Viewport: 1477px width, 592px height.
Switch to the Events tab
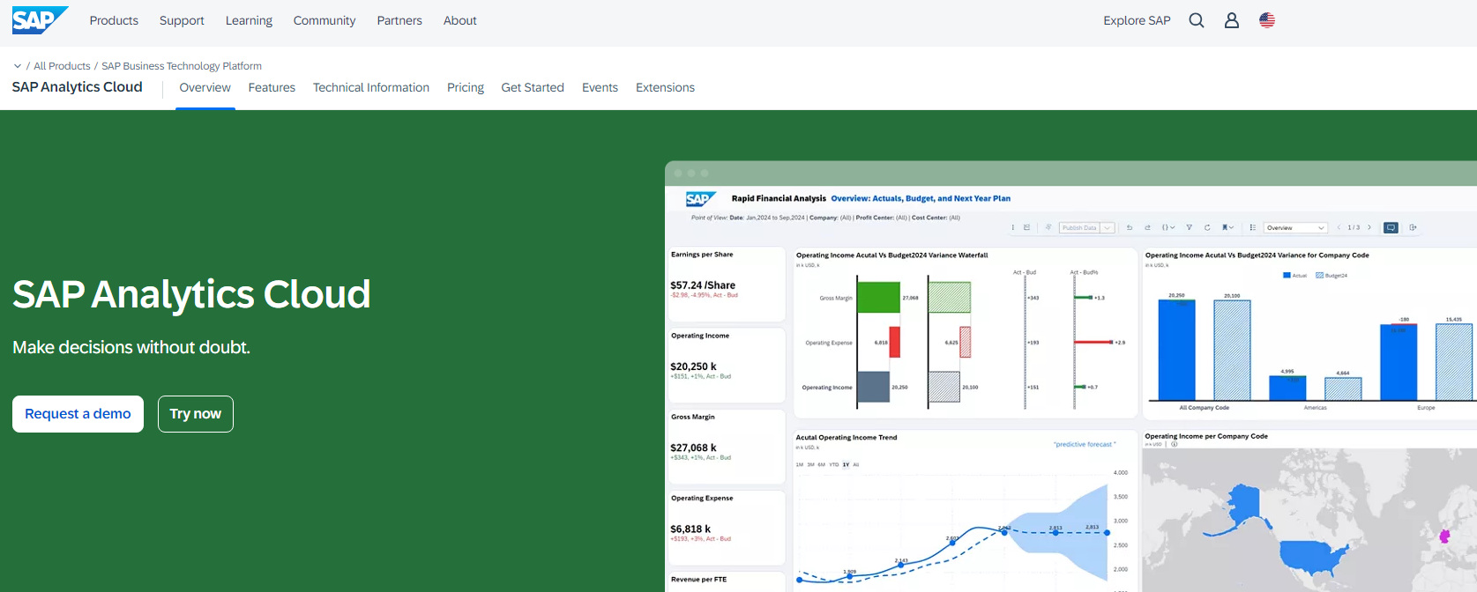click(x=600, y=87)
